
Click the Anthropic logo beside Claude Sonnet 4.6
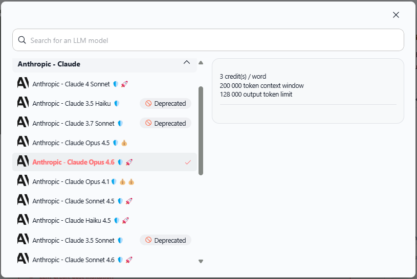coord(23,259)
